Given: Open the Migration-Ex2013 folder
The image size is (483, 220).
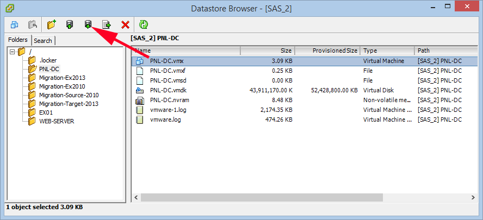Looking at the screenshot, I should [x=62, y=78].
